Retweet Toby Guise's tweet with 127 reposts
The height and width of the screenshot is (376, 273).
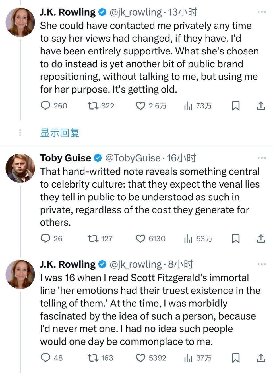(93, 239)
